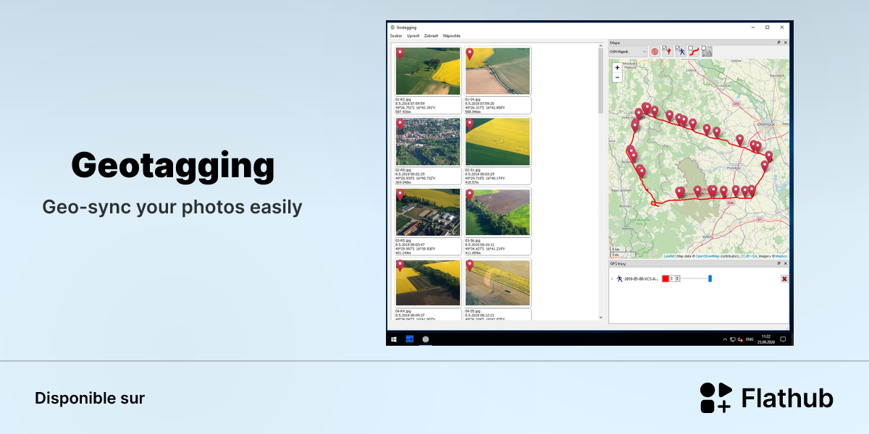Click the blue track opacity slider handle
Screen dimensions: 869x434
[710, 278]
